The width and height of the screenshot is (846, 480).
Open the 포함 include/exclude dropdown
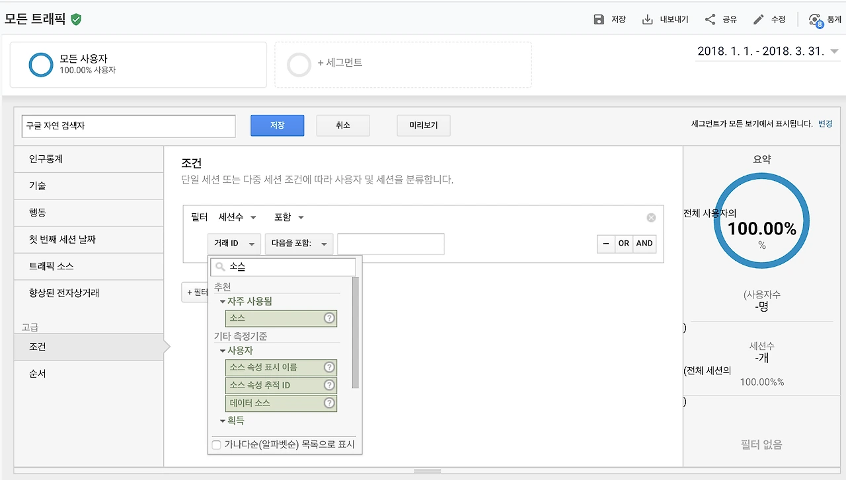(289, 217)
